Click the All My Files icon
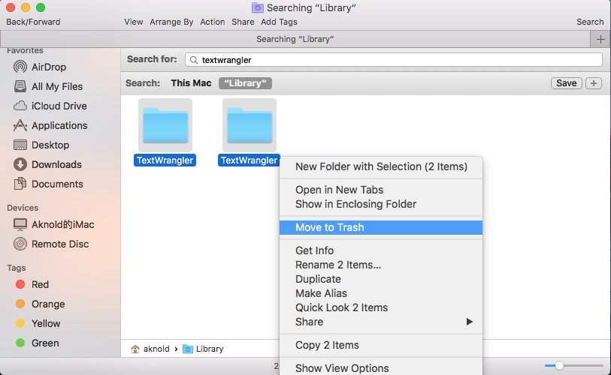Viewport: 611px width, 375px height. [x=20, y=86]
